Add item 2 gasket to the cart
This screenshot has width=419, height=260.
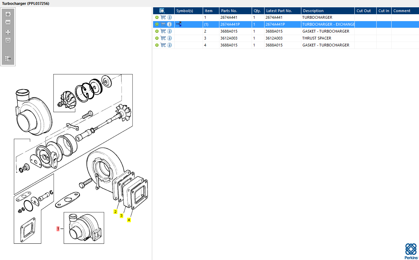(x=163, y=31)
